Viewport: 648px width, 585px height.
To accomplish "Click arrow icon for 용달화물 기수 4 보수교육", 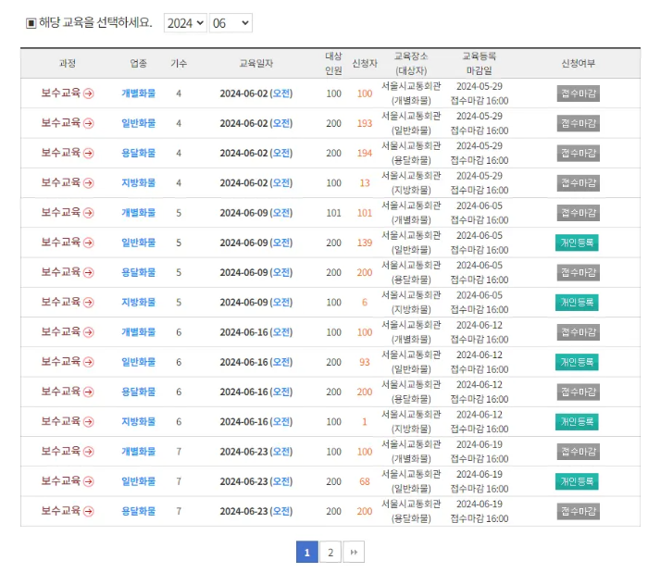I will pos(89,154).
